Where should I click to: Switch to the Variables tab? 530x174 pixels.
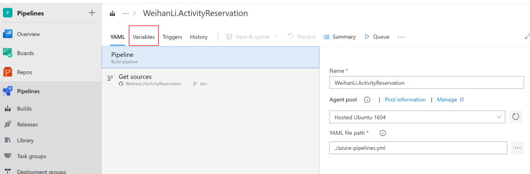pos(144,37)
